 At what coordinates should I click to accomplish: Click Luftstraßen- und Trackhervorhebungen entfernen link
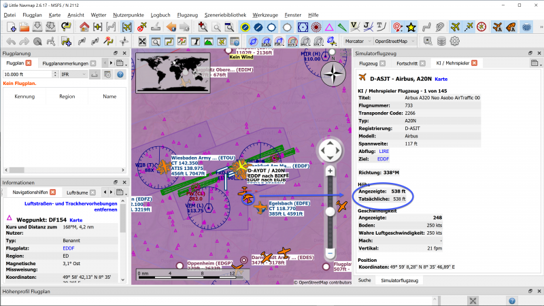pyautogui.click(x=71, y=207)
